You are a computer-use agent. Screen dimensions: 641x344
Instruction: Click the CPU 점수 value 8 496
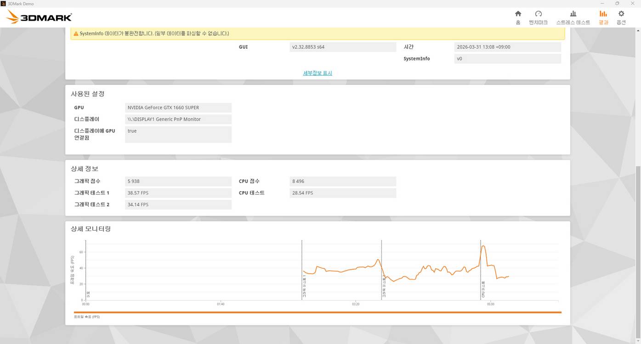click(x=342, y=181)
